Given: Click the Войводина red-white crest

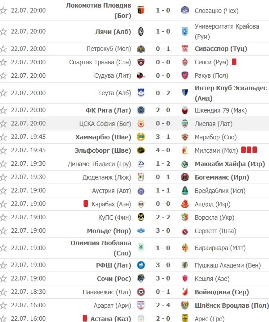Looking at the screenshot, I should point(185,292).
